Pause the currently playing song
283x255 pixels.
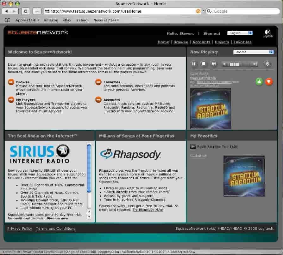point(194,64)
